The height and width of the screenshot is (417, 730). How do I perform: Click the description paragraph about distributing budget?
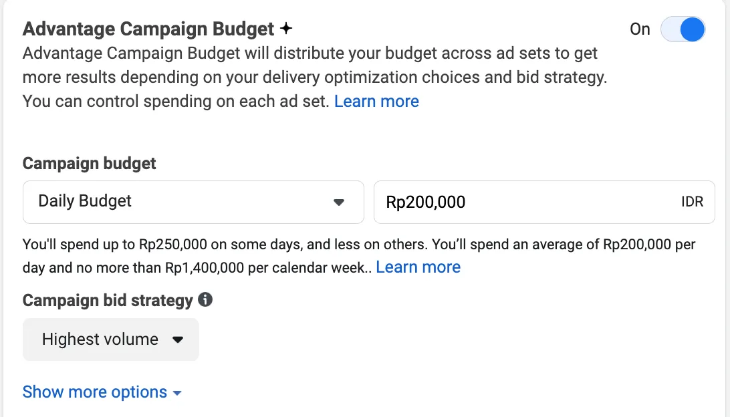(315, 77)
